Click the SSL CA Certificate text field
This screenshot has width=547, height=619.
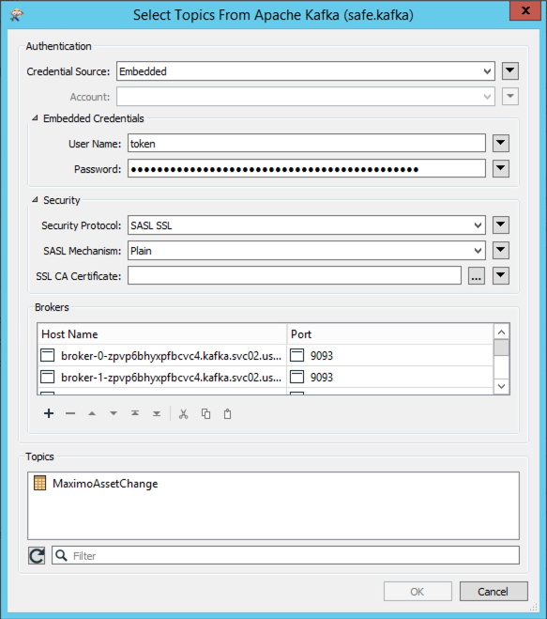point(295,275)
